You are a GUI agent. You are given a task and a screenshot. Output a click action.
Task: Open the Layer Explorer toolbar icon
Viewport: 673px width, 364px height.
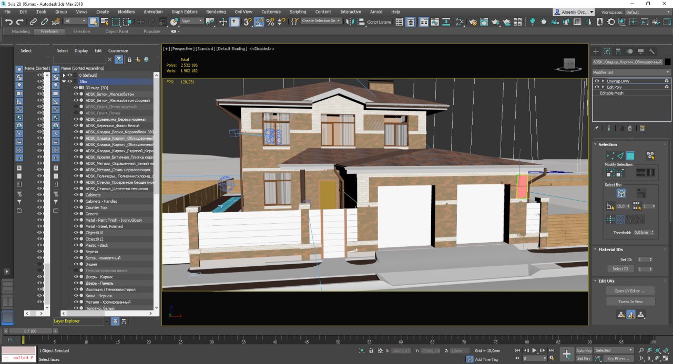[x=410, y=22]
